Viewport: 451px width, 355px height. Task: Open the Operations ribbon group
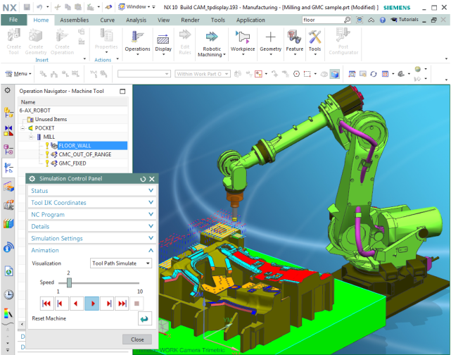pos(137,42)
